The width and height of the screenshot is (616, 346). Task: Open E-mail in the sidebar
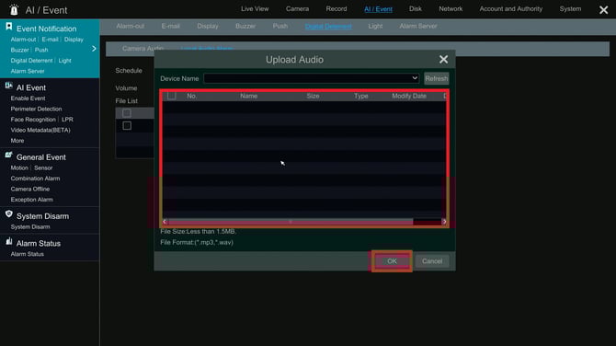50,40
